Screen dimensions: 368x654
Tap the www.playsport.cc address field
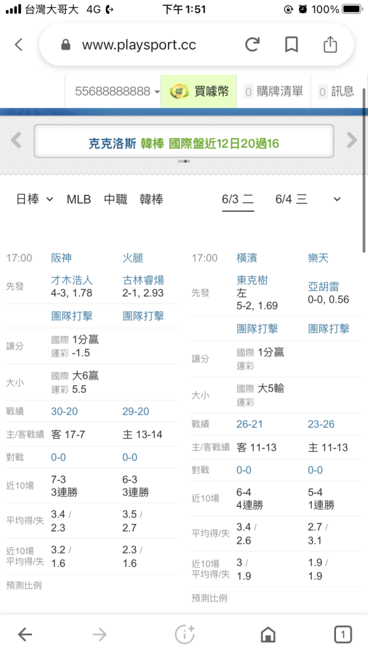tap(139, 44)
